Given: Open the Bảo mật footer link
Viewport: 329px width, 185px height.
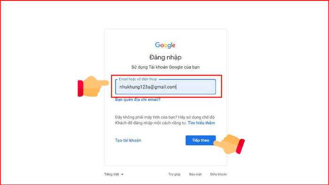Looking at the screenshot, I should (195, 174).
